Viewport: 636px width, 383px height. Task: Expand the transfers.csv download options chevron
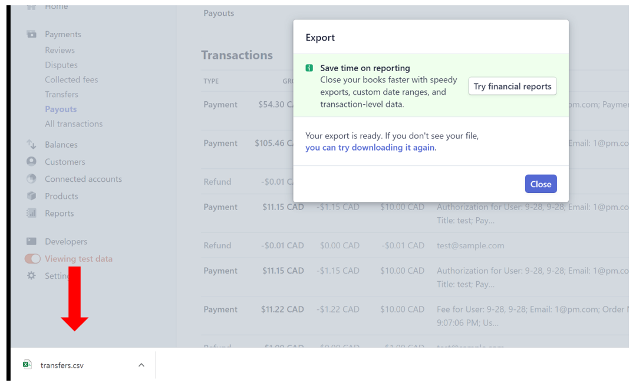click(x=141, y=365)
